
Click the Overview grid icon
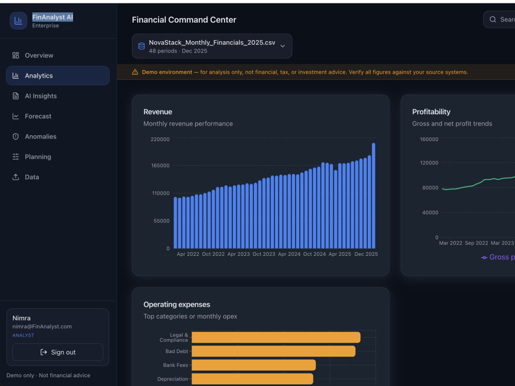point(15,55)
